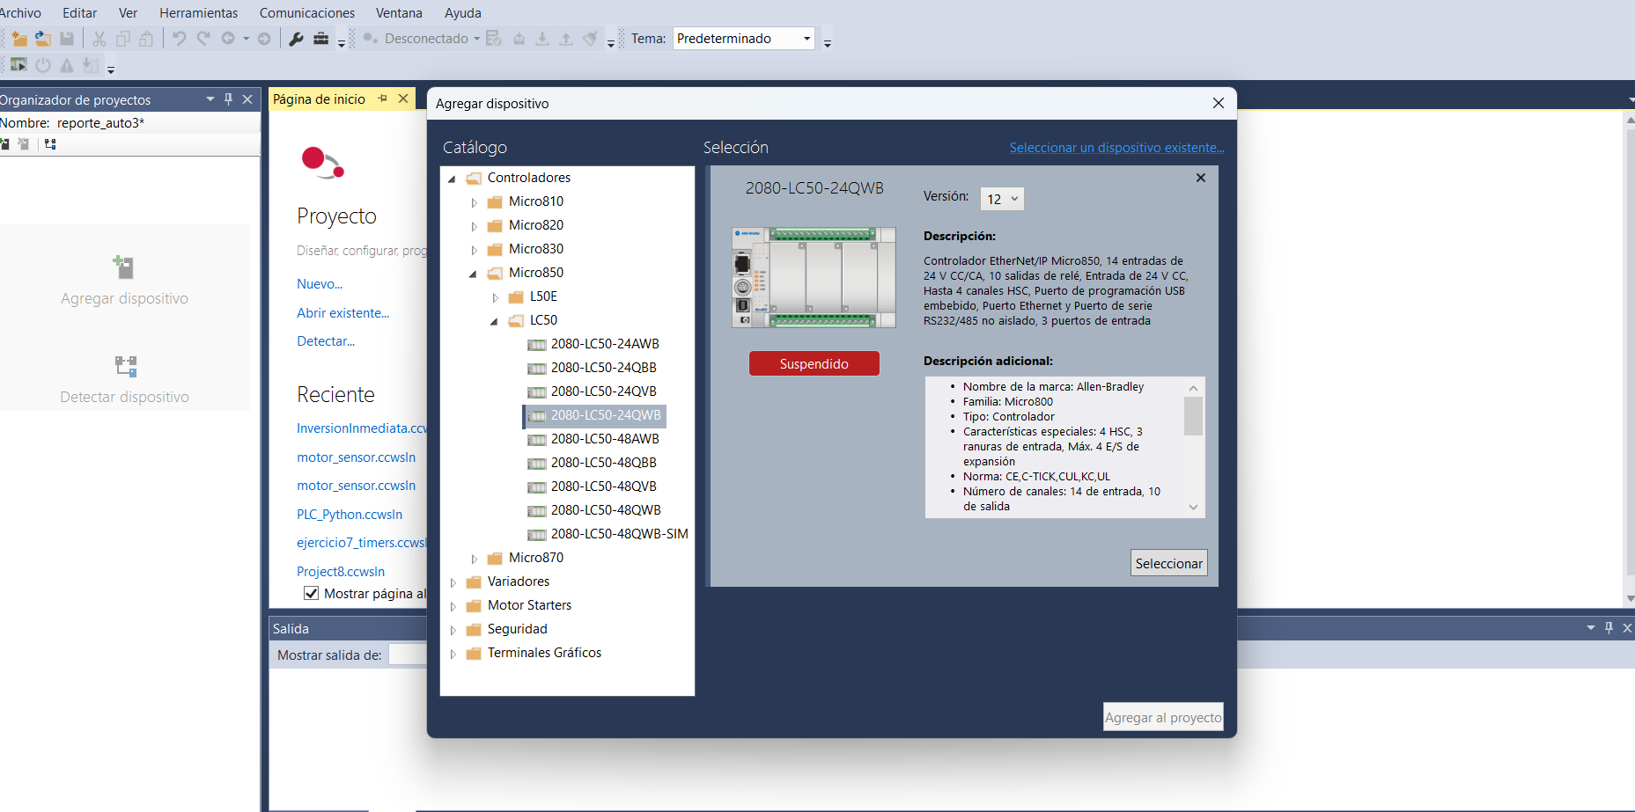Expand the Variadores catalog folder
This screenshot has height=812, width=1635.
click(x=453, y=582)
